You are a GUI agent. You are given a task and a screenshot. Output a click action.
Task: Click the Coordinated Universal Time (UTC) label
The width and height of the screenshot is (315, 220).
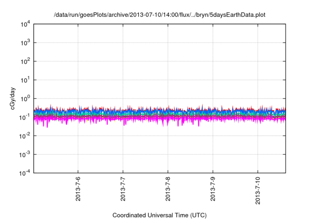[x=159, y=216]
